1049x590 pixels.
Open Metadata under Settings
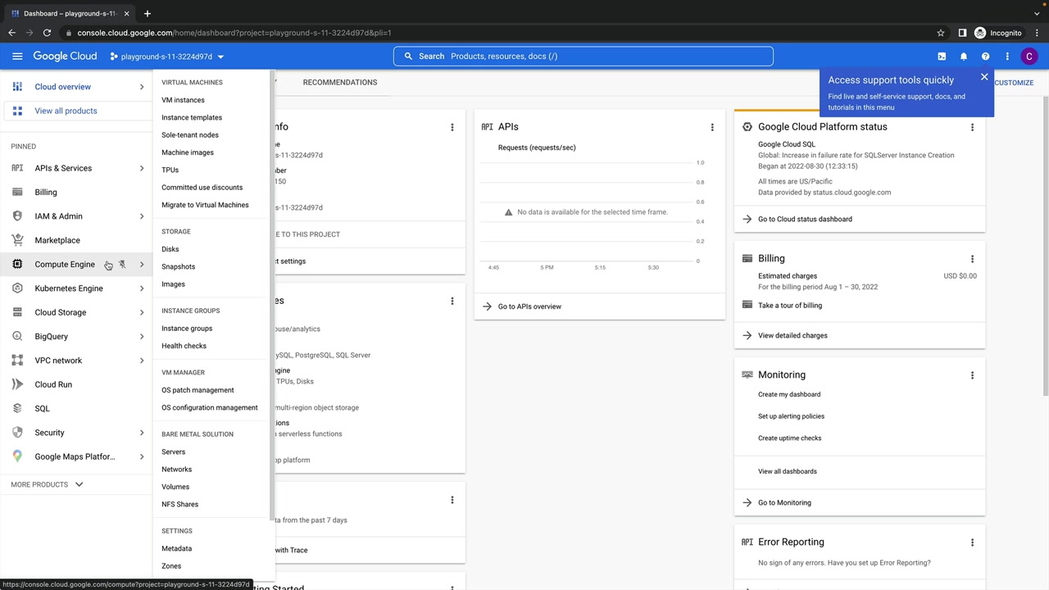176,549
